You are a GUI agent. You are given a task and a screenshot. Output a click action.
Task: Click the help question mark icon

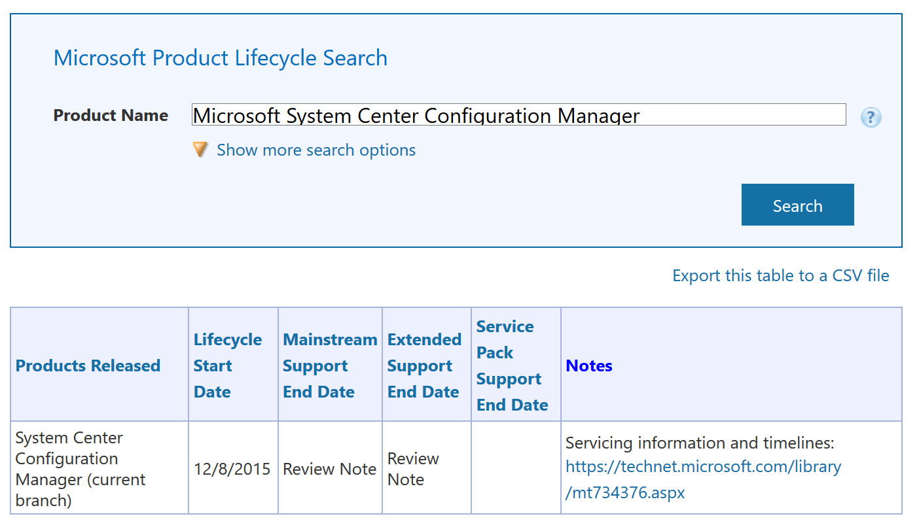pos(871,118)
